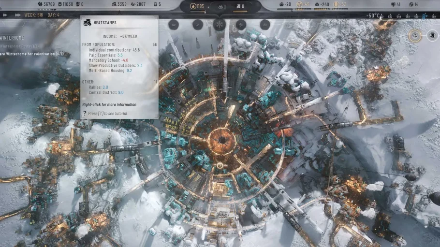Click the population counter showing 36769
Screen dimensions: 440x247
point(46,4)
